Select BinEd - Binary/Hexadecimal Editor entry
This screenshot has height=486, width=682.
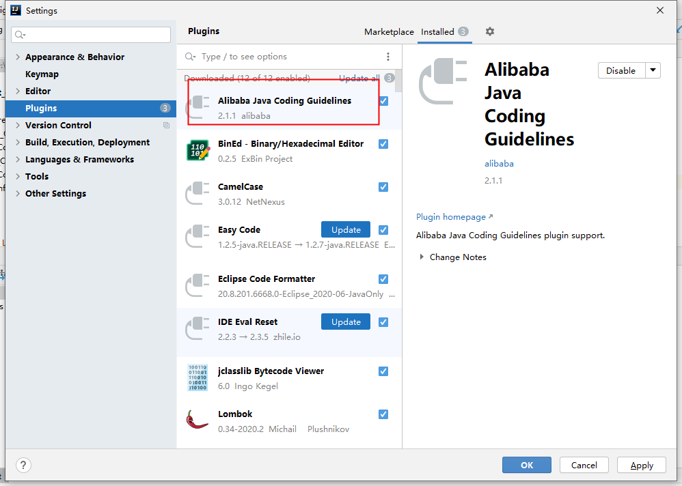289,151
